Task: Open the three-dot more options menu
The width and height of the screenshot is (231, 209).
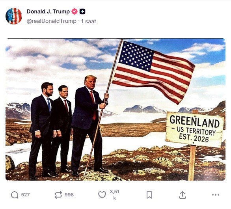Action: click(x=216, y=195)
